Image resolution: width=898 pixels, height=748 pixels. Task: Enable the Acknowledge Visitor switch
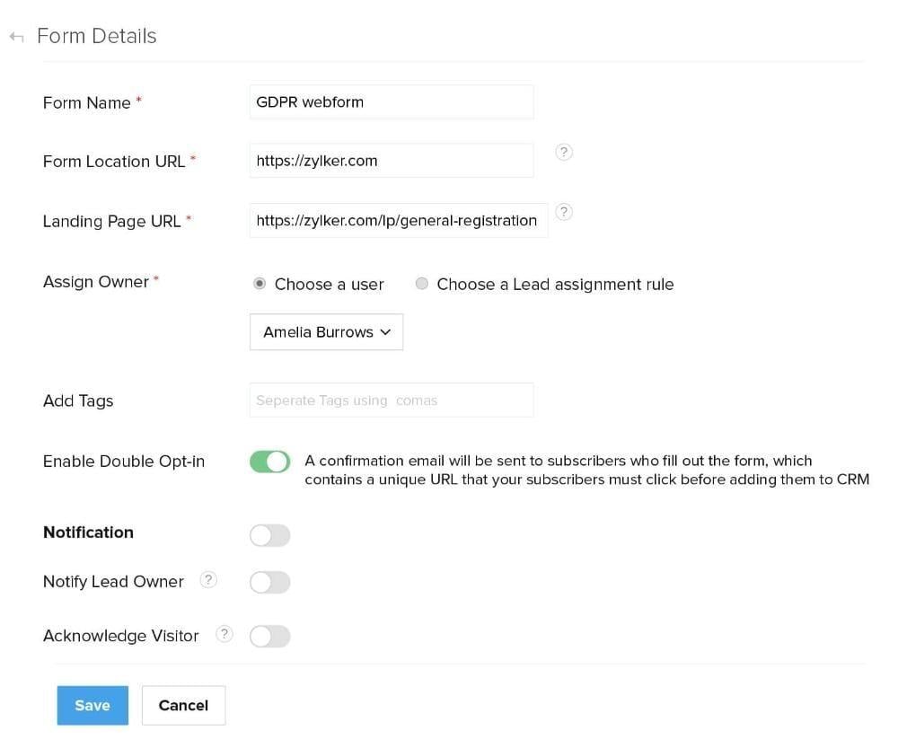[269, 636]
